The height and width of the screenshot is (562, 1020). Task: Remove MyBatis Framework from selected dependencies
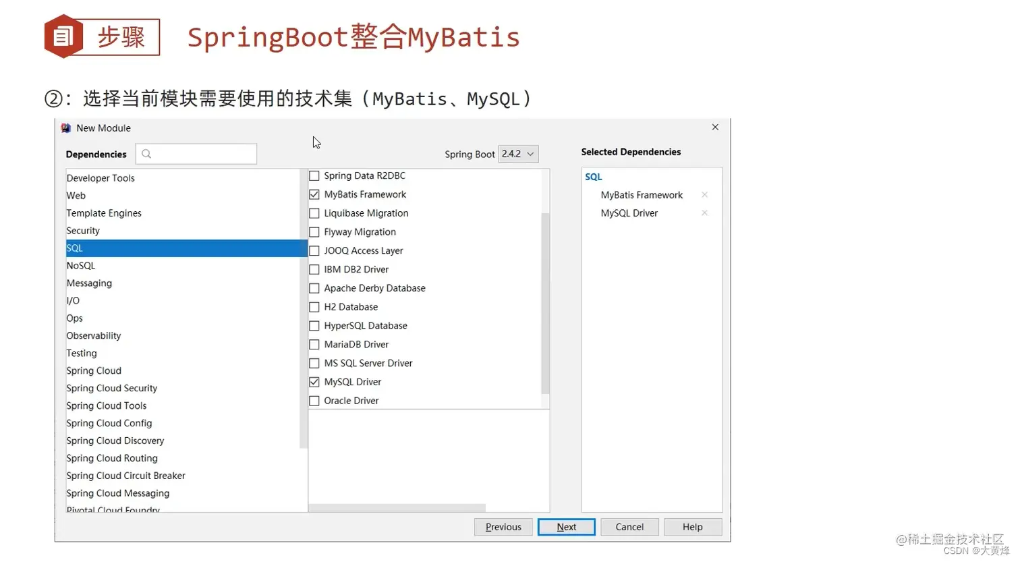click(x=704, y=194)
